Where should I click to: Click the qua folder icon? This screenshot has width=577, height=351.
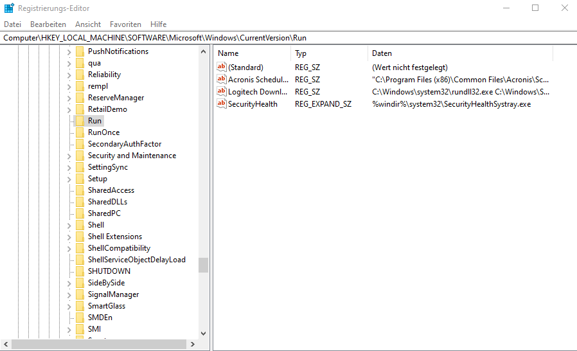[80, 63]
